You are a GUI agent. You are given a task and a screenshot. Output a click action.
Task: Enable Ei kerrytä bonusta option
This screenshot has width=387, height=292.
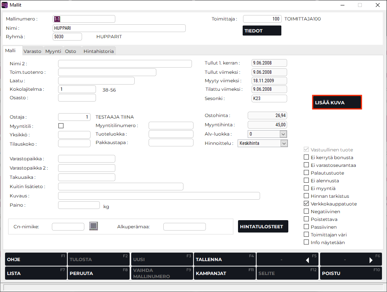[x=307, y=158]
